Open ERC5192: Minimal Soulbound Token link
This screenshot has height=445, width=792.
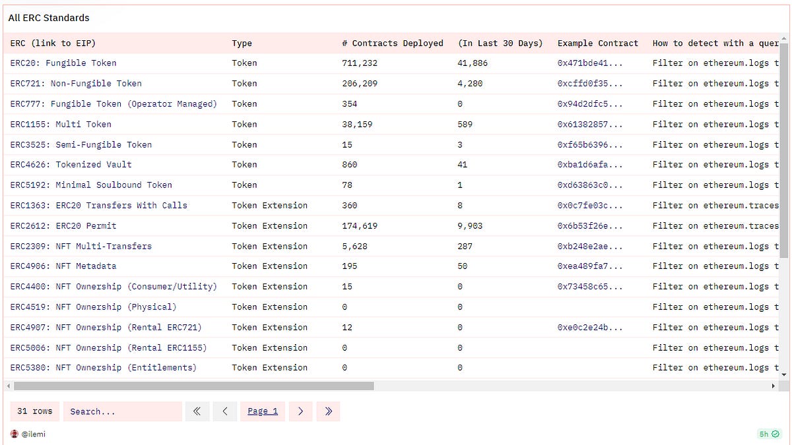click(x=91, y=185)
